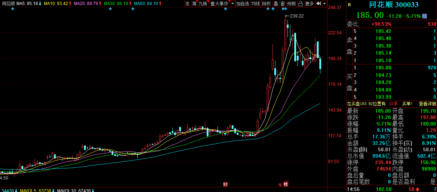
Task: Select the buy level 5 price 183.99
Action: pos(383,97)
